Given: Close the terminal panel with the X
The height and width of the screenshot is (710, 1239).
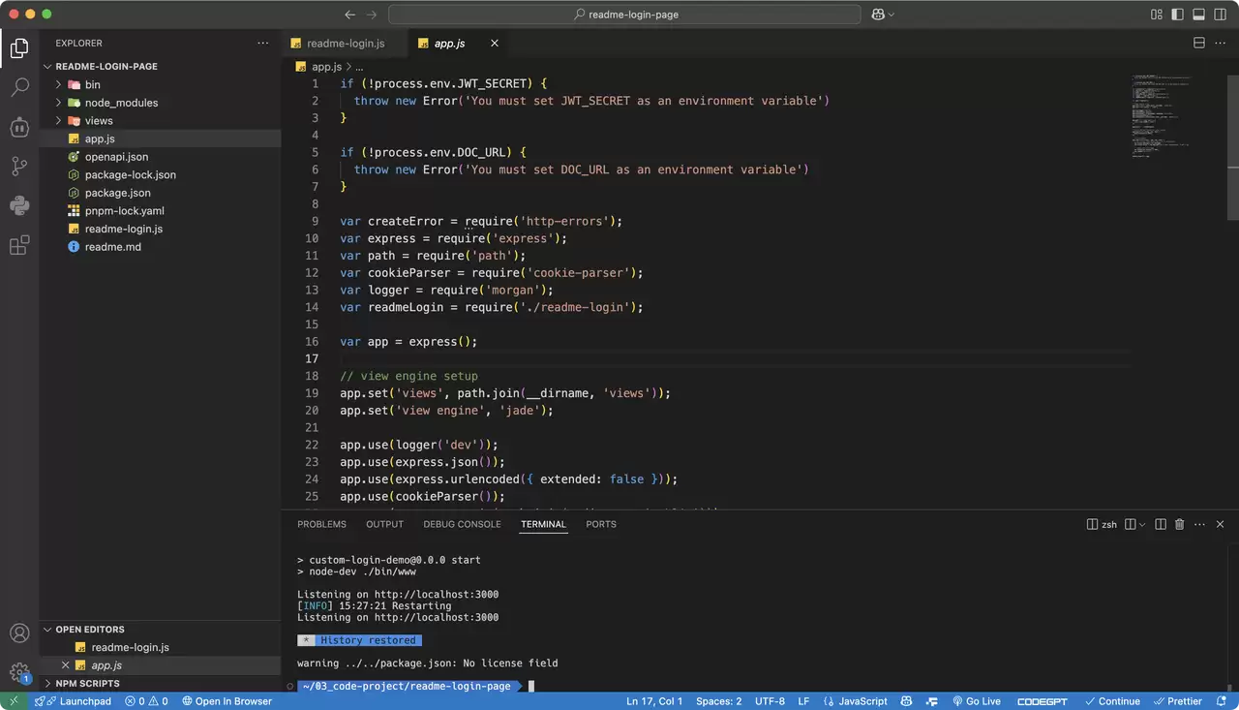Looking at the screenshot, I should [x=1220, y=524].
